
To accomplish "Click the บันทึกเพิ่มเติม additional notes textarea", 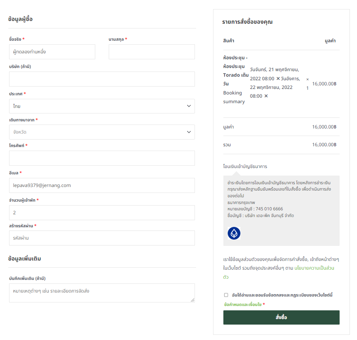I will (102, 293).
